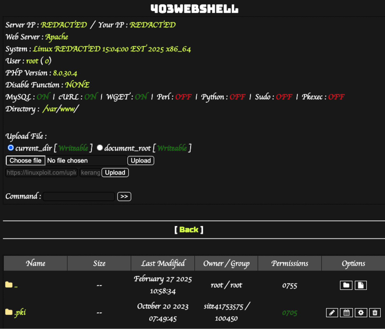Click the new file icon next to folder icon
Screen dimensions: 385x329
(x=360, y=285)
